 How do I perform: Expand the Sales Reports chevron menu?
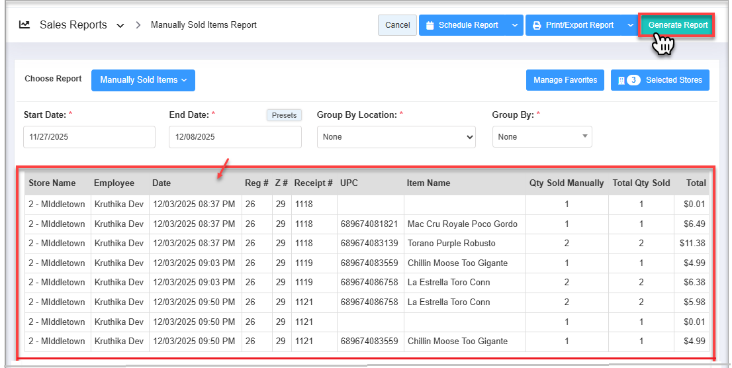pyautogui.click(x=120, y=26)
